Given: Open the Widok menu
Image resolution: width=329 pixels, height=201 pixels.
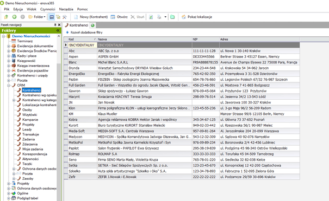Looking at the screenshot, I should coord(32,9).
